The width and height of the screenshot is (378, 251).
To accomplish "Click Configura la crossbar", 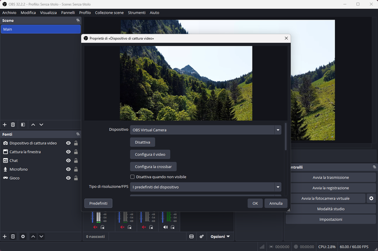I will 153,167.
